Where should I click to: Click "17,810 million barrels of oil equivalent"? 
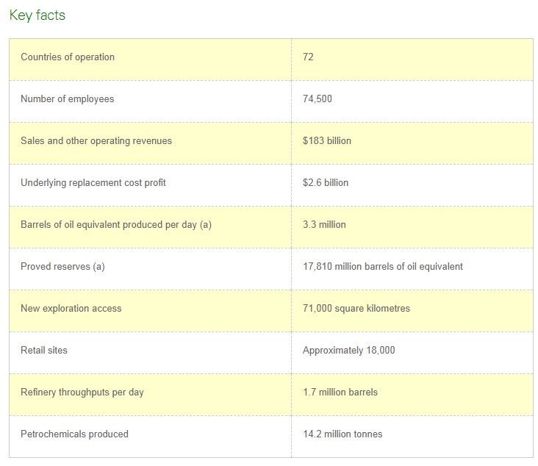pyautogui.click(x=383, y=267)
